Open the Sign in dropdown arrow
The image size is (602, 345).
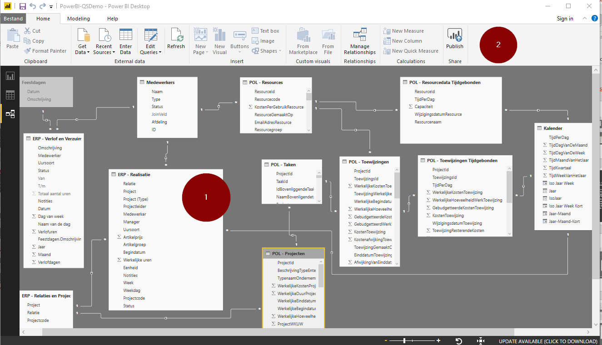[x=584, y=19]
